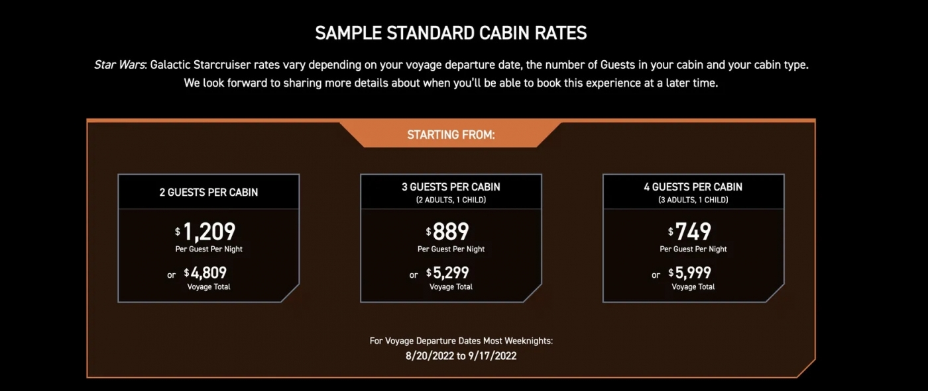
Task: Click Per Guest Per Night under $1,209
Action: click(209, 249)
